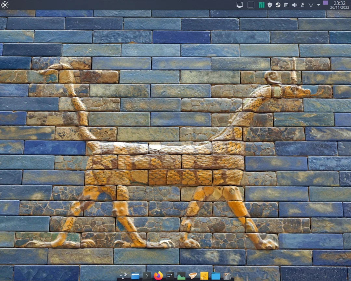Image resolution: width=351 pixels, height=281 pixels.
Task: Mute audio via the tray speaker icon
Action: [294, 5]
